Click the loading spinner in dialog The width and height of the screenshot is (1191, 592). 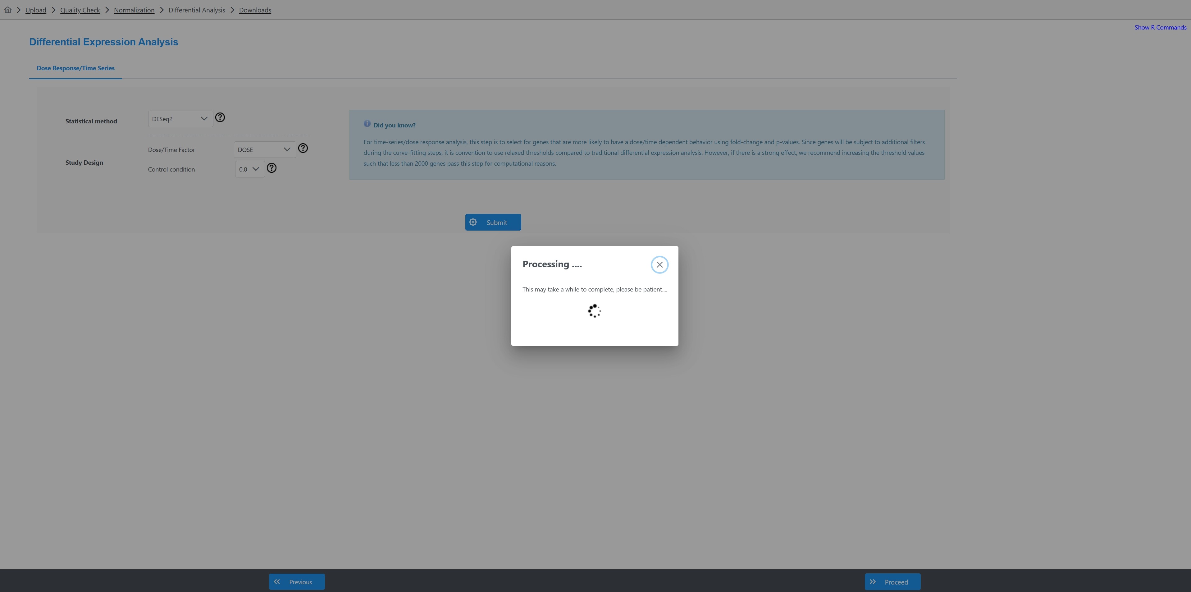[595, 311]
